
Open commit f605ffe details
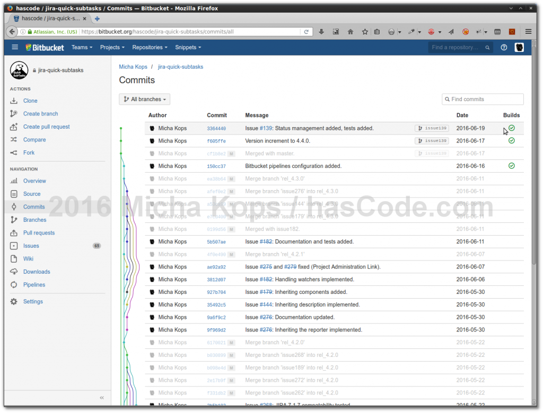(217, 140)
